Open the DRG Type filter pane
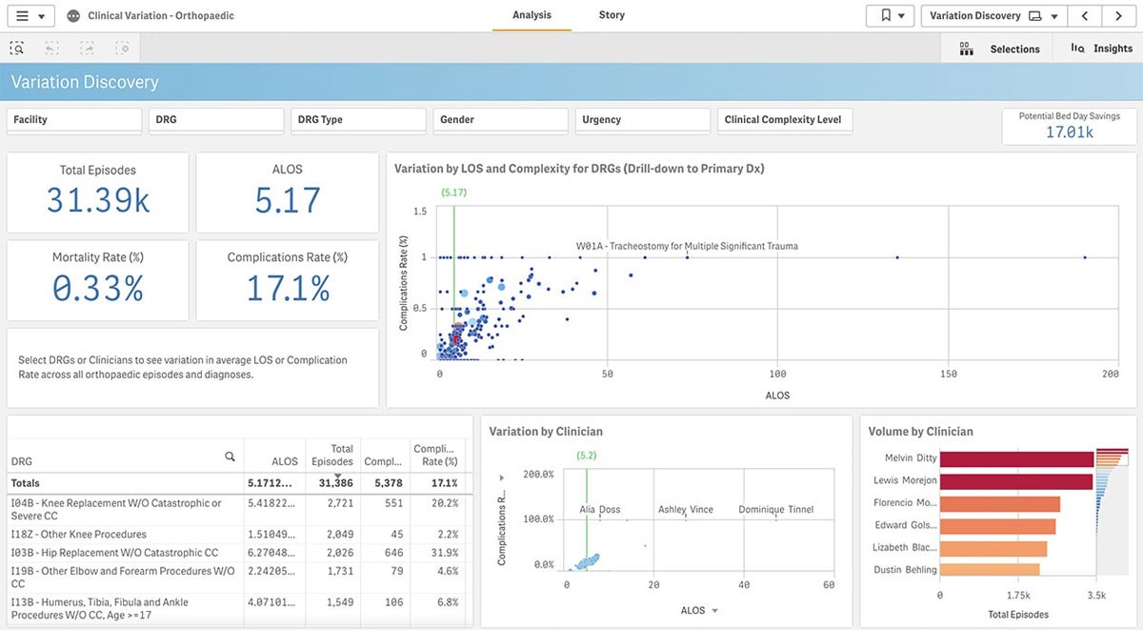Viewport: 1143px width, 630px height. point(358,120)
